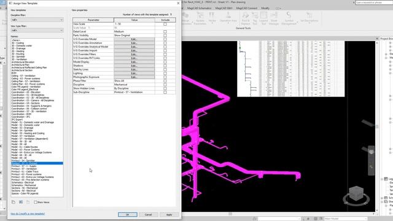Click Edit for Photographic Exposure
Viewport: 393px width, 221px height.
click(x=134, y=77)
